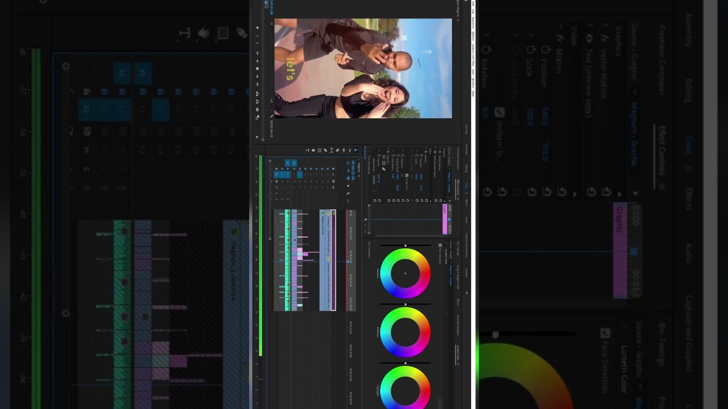Select the Razor tool
Viewport: 728px width, 409px height.
[337, 150]
